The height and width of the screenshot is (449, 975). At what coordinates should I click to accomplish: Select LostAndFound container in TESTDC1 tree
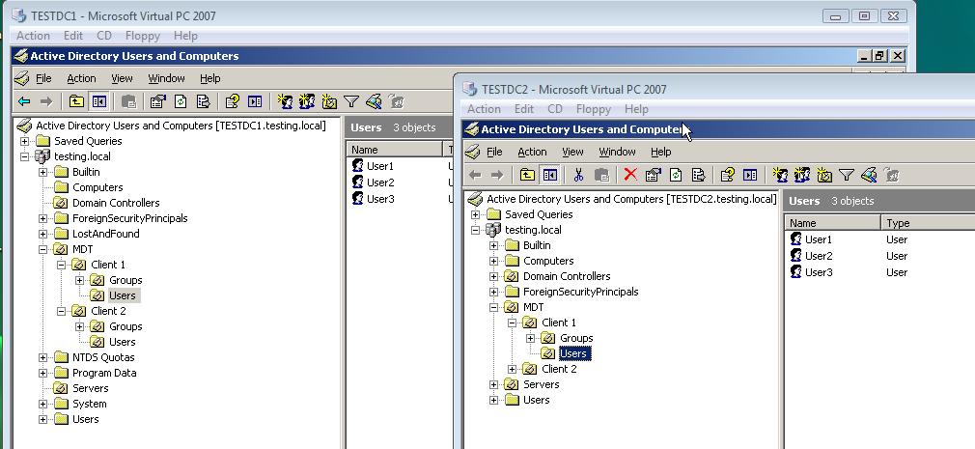coord(106,234)
